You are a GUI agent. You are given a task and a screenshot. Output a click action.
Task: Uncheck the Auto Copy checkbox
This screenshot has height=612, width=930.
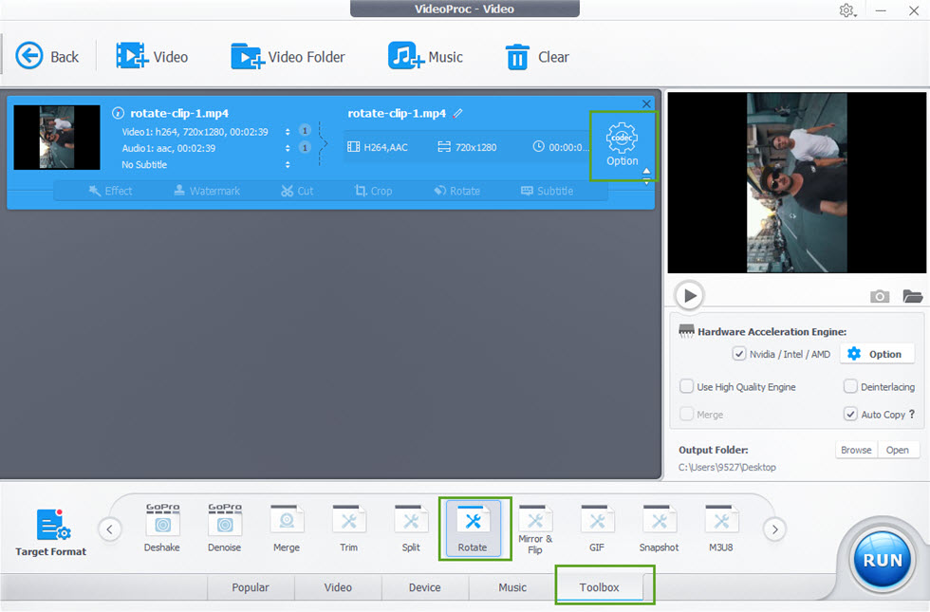point(850,415)
